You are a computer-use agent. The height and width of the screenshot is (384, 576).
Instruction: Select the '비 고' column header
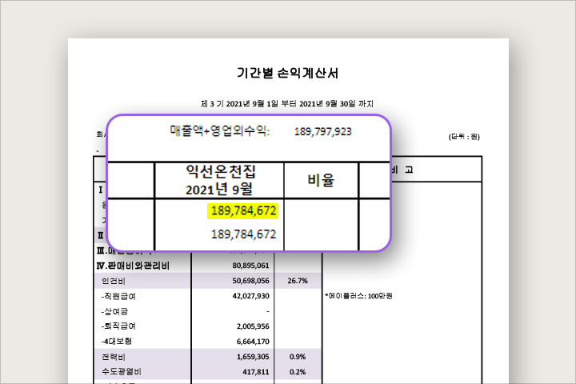402,170
